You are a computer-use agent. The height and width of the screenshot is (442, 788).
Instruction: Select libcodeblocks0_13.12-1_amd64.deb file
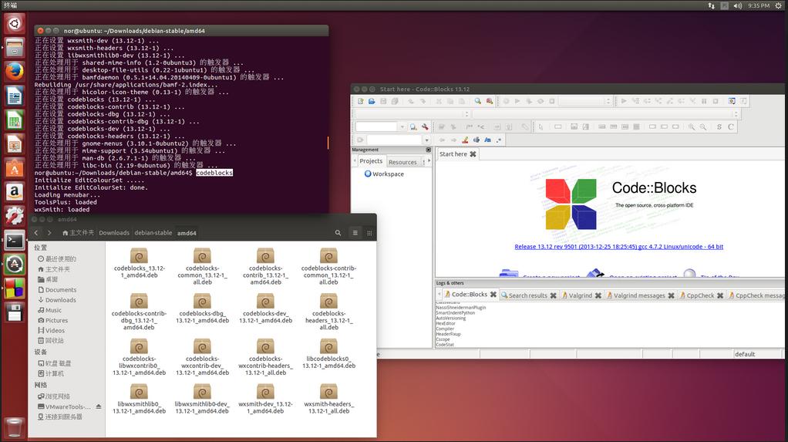(x=328, y=353)
